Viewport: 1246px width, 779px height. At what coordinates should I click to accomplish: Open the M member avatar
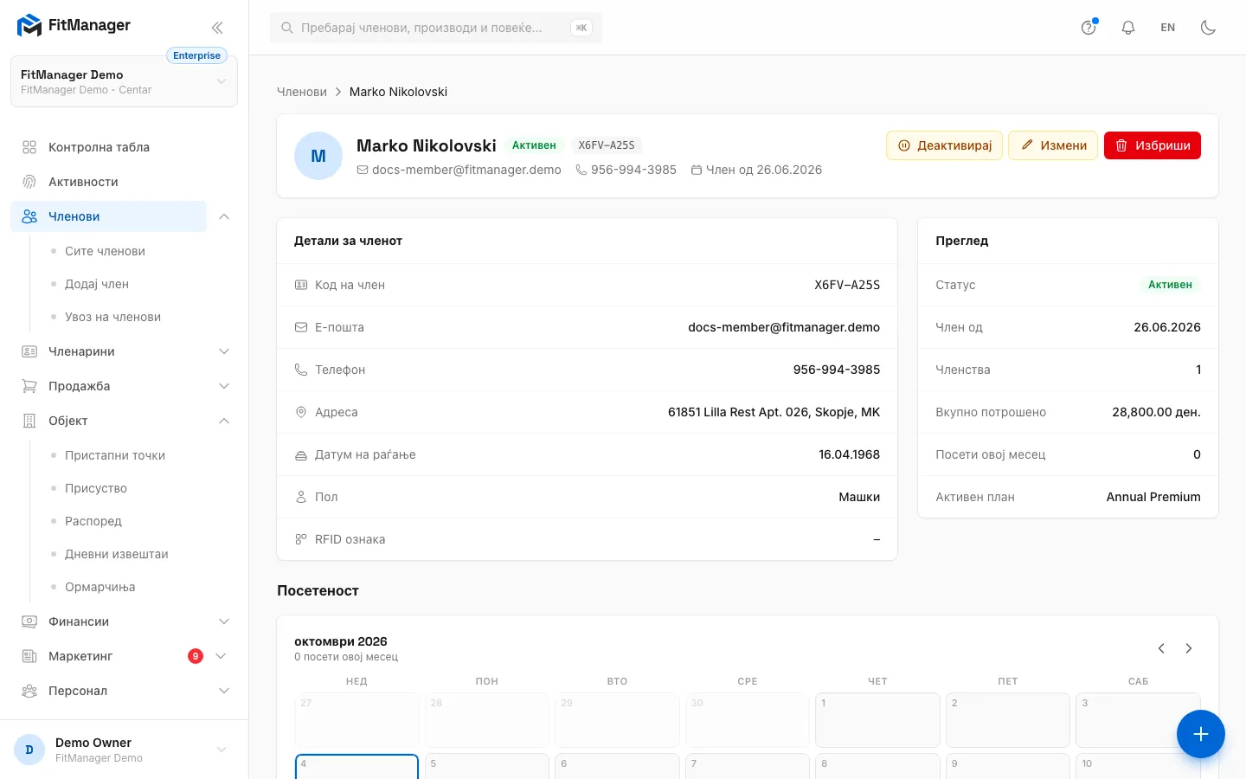(x=318, y=156)
